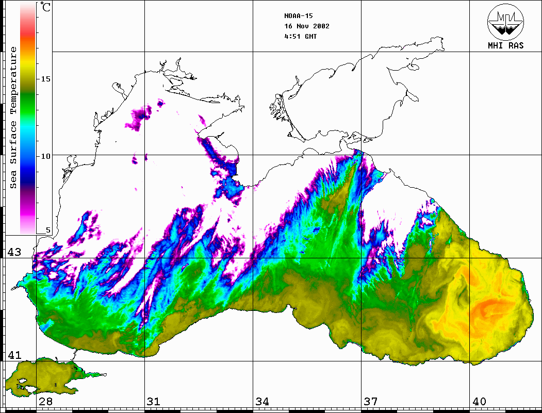
Task: Click the '5' value on temperature scale
Action: coord(48,230)
